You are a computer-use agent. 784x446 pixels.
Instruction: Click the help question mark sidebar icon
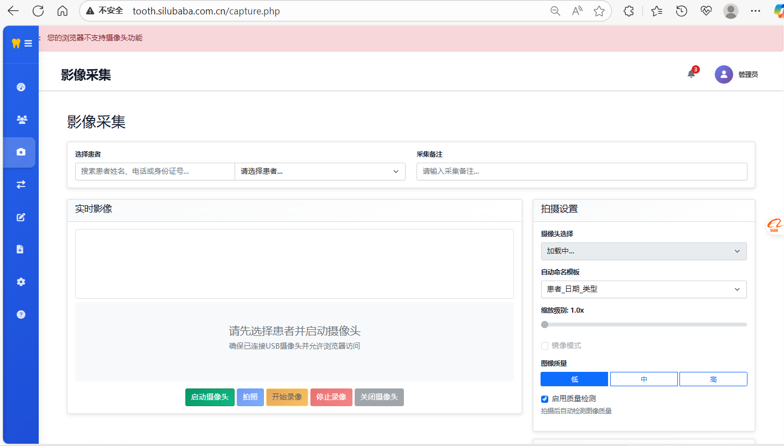pyautogui.click(x=21, y=314)
